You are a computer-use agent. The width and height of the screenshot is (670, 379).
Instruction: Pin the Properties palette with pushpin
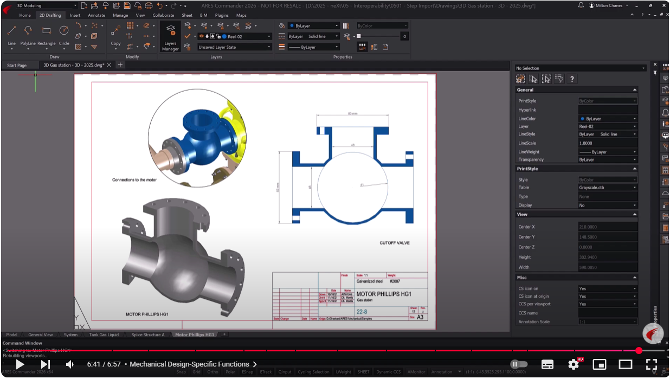655,72
